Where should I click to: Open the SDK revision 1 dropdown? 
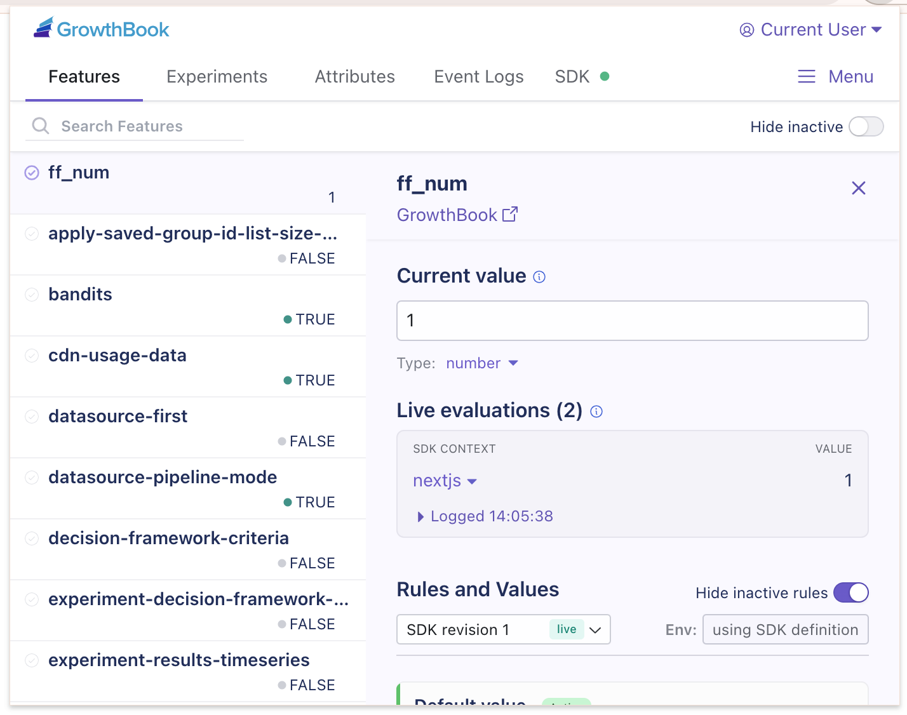[504, 629]
